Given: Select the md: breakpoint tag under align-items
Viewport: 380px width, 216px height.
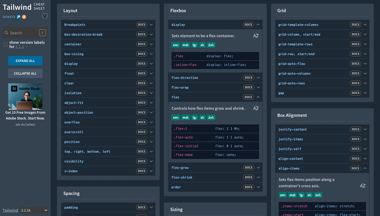Looking at the screenshot, I should pyautogui.click(x=293, y=195).
